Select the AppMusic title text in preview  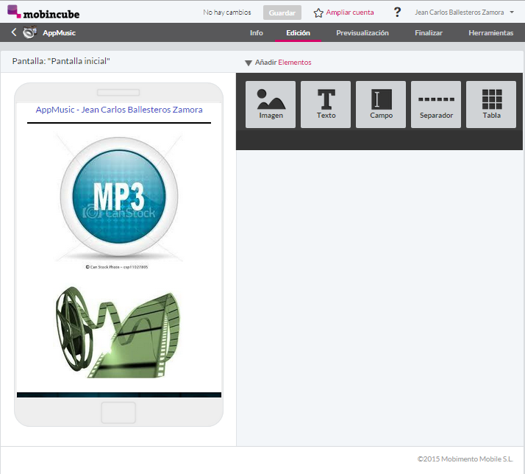tap(119, 110)
